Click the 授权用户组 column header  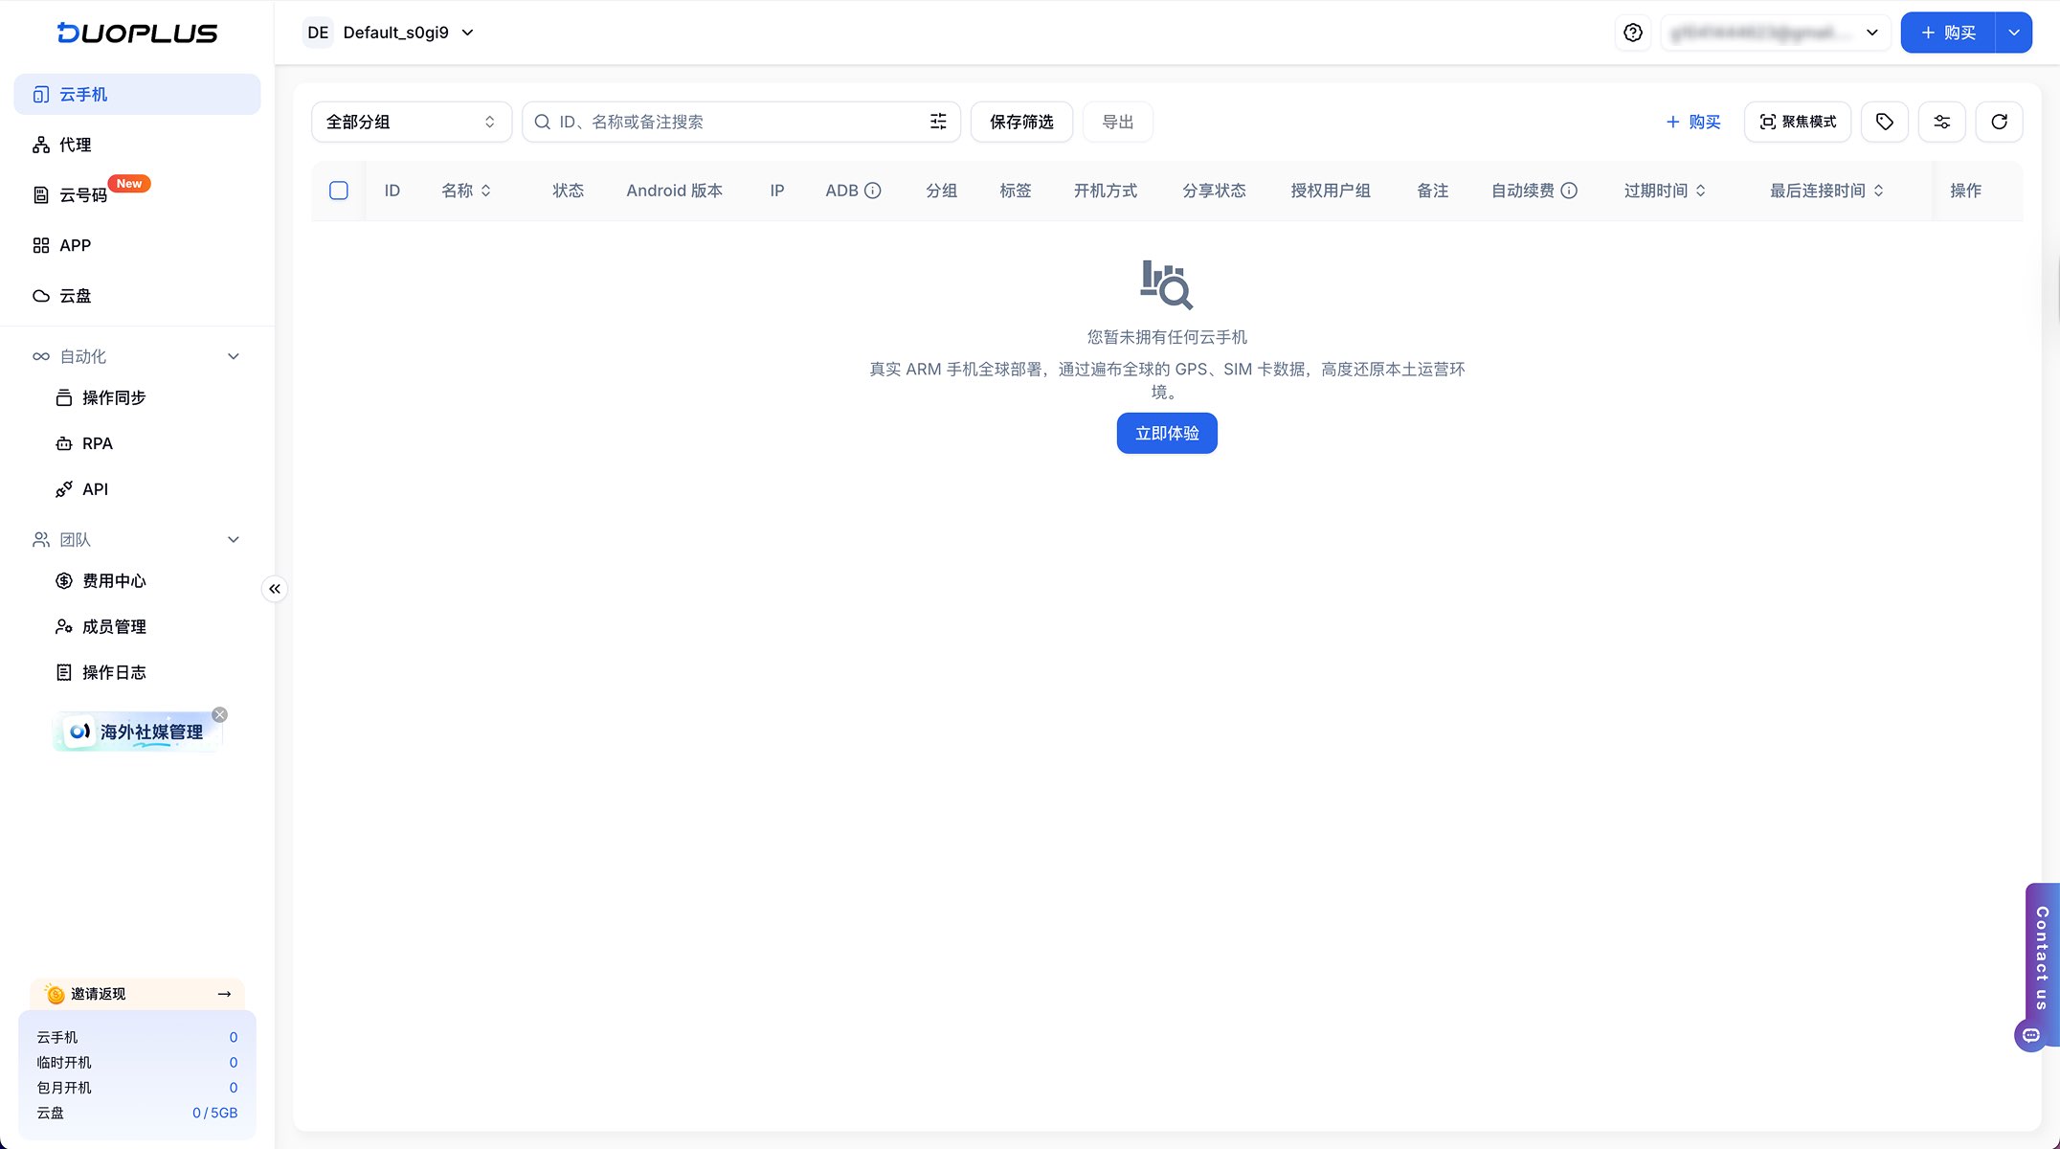(1331, 191)
